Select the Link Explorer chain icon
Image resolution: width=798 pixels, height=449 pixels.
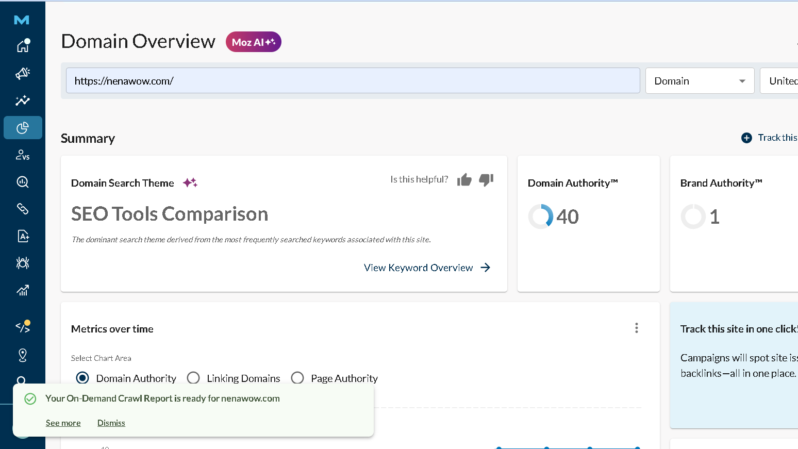pos(23,208)
